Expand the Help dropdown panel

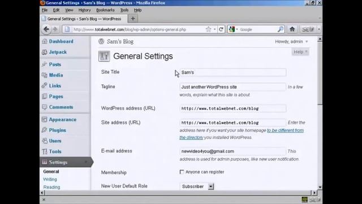coord(300,52)
